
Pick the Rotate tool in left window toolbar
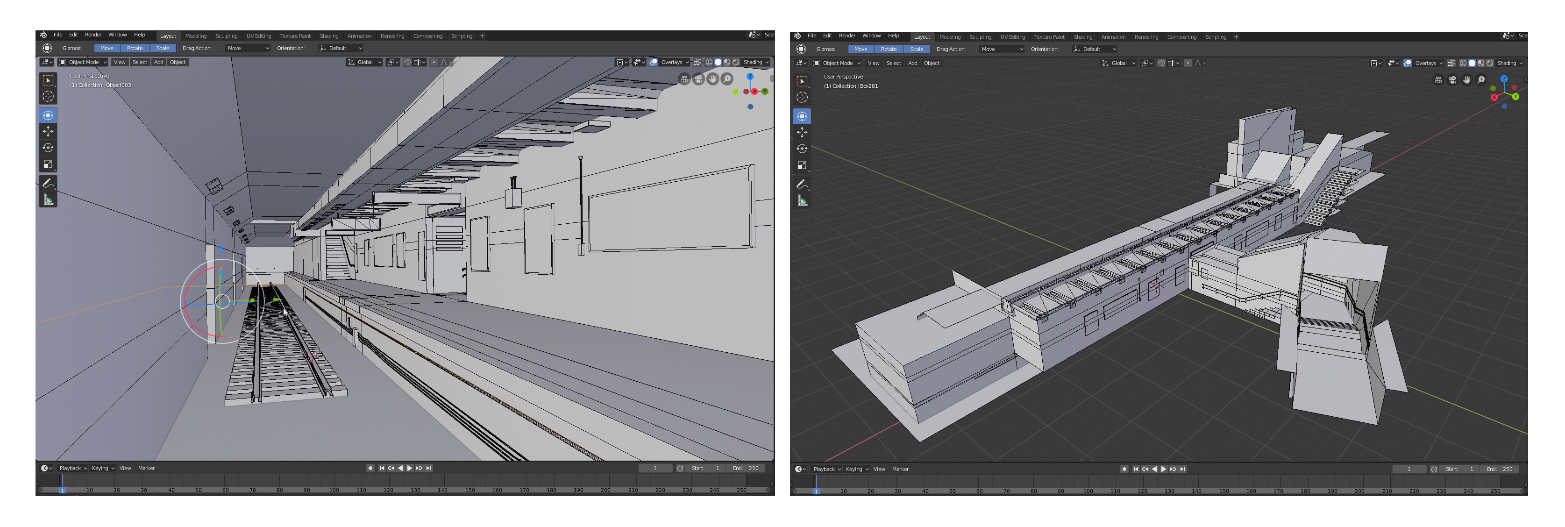tap(48, 148)
